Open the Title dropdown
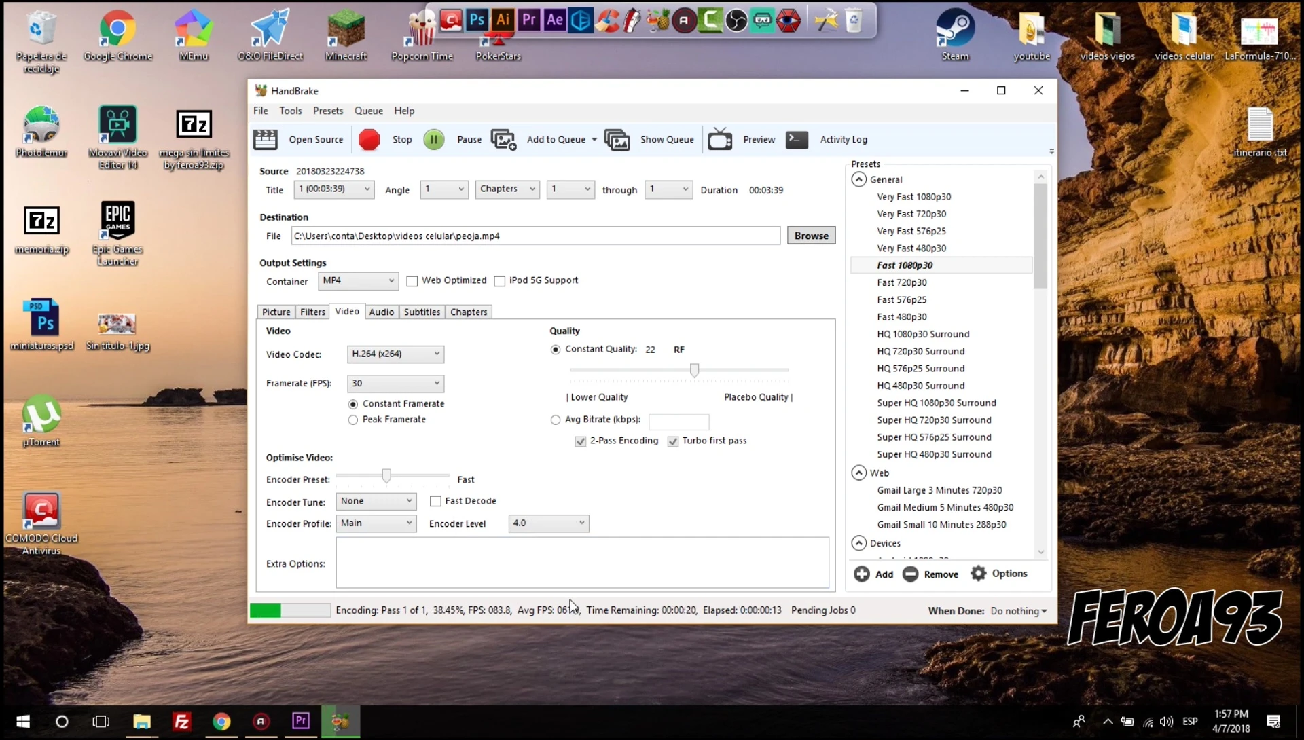The width and height of the screenshot is (1304, 740). coord(334,189)
